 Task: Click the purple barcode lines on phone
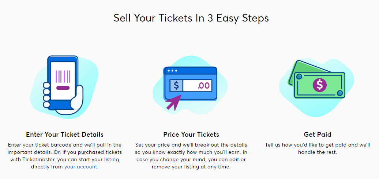(63, 77)
